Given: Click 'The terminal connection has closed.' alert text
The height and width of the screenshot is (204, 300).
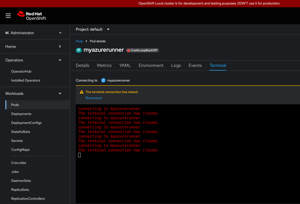Looking at the screenshot, I should tap(112, 92).
